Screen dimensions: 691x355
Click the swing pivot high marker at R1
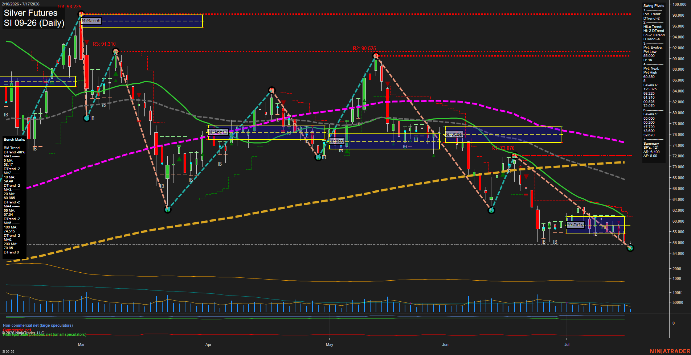514,156
